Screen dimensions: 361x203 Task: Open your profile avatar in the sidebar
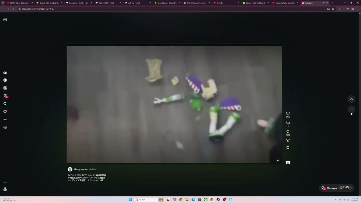point(5,127)
